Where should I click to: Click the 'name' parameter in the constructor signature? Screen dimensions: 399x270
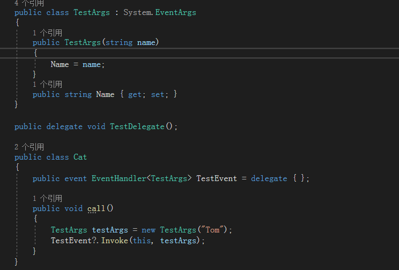coord(146,42)
